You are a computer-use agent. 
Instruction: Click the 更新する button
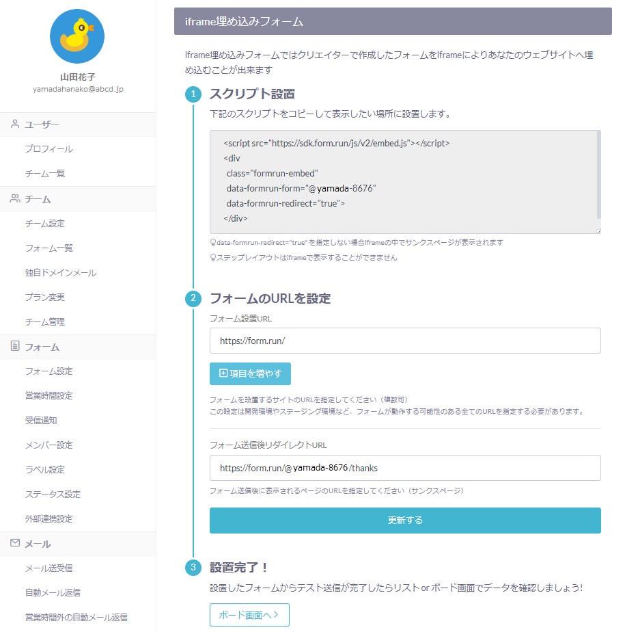(x=405, y=521)
